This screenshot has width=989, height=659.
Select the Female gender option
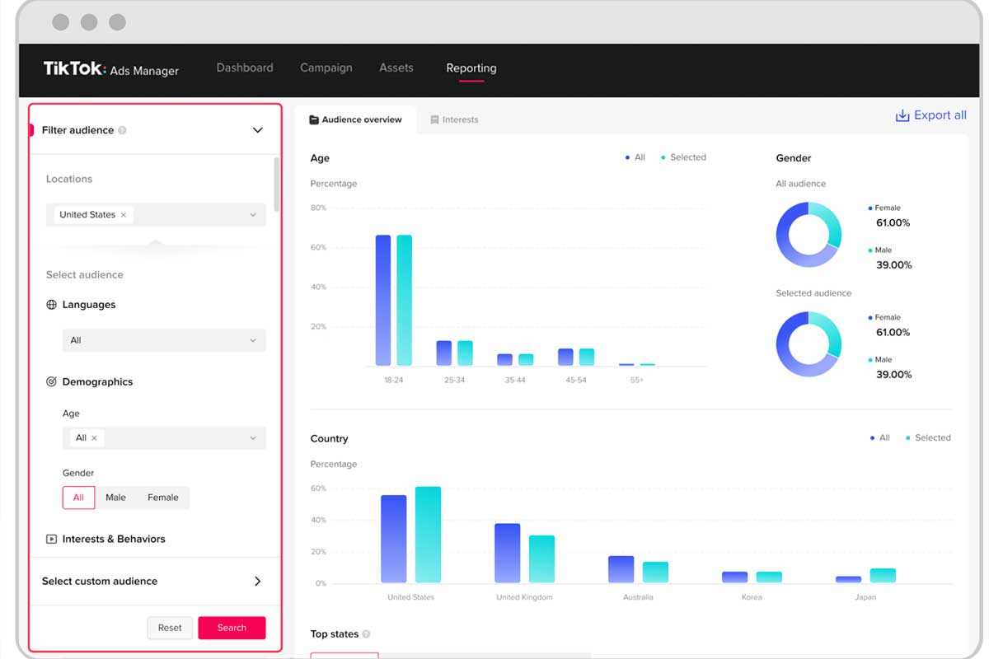163,498
